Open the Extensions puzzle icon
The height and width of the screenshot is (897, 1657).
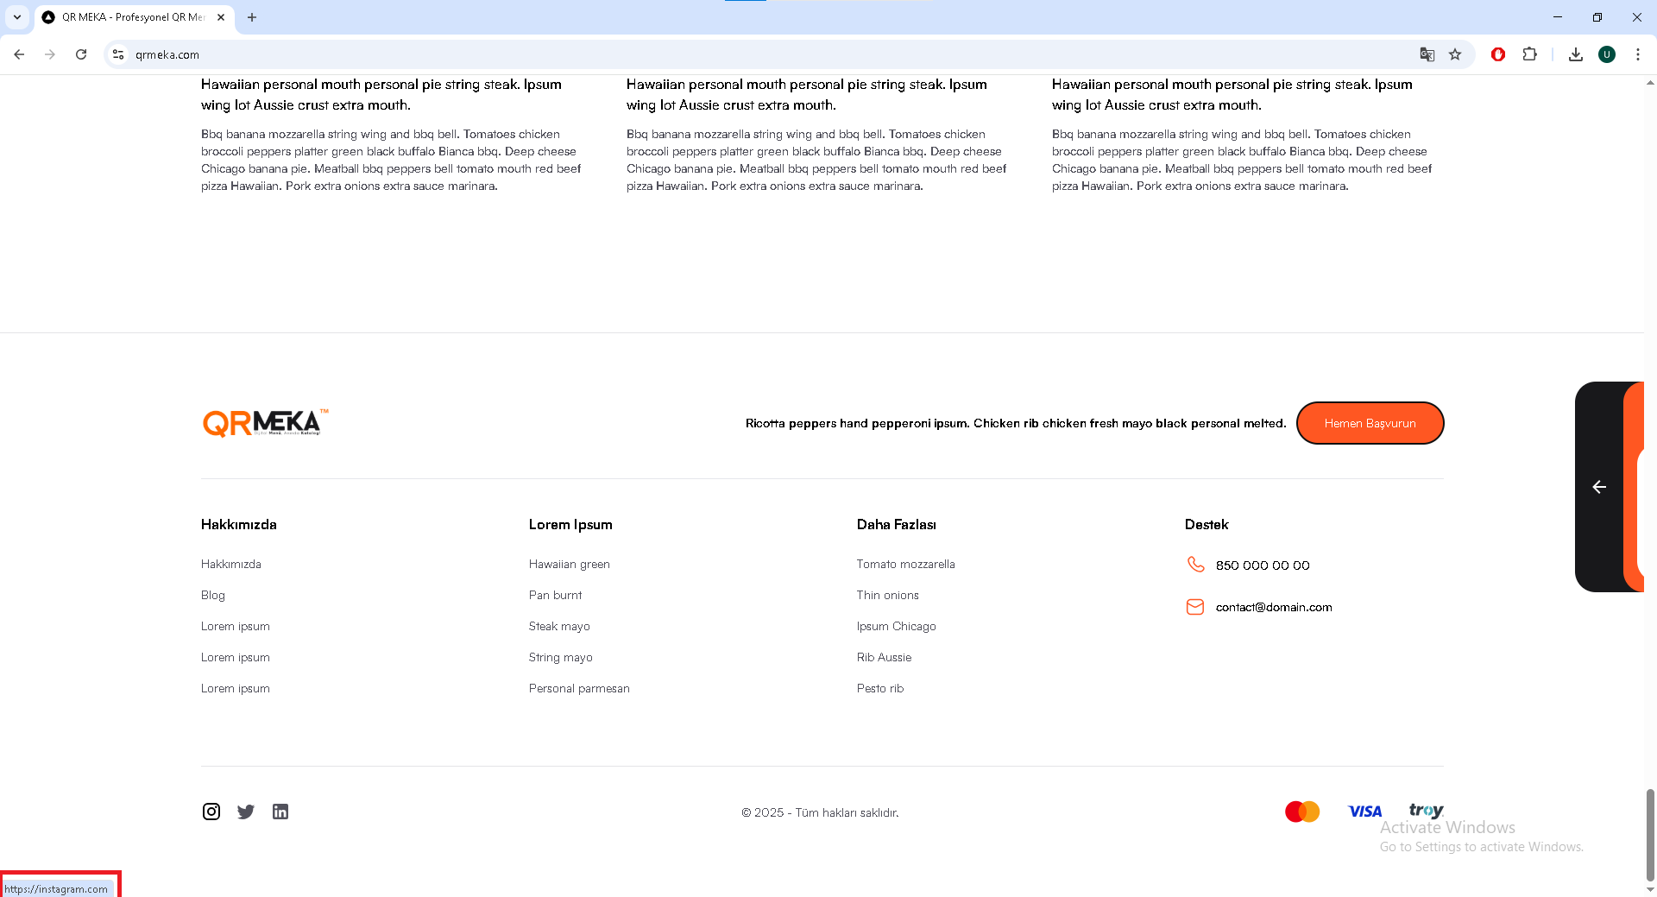(x=1529, y=54)
